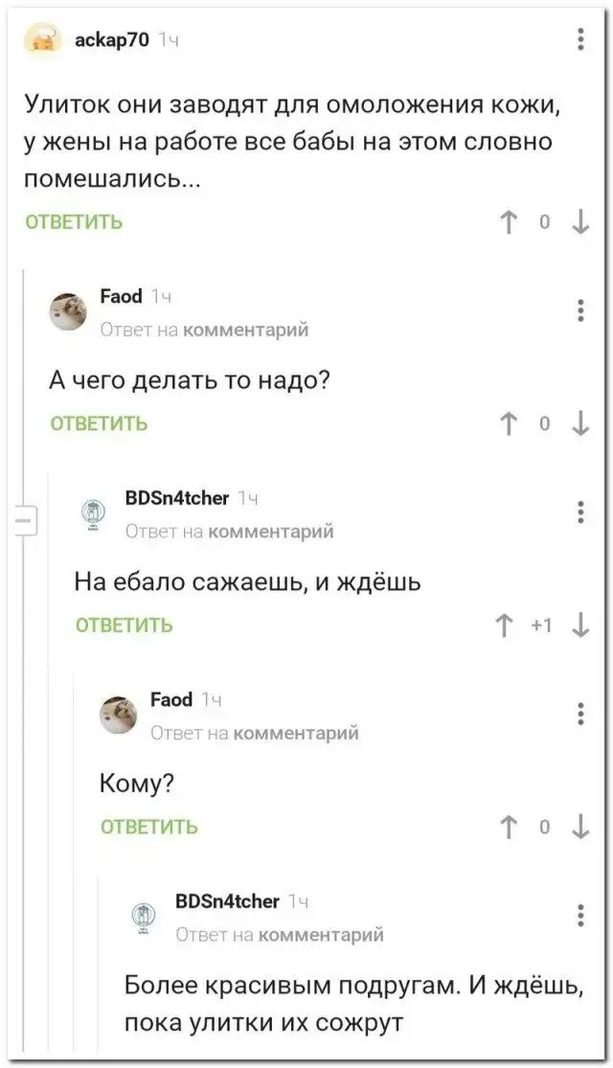The height and width of the screenshot is (1068, 613).
Task: Upvote the "Кому?" comment
Action: click(508, 827)
